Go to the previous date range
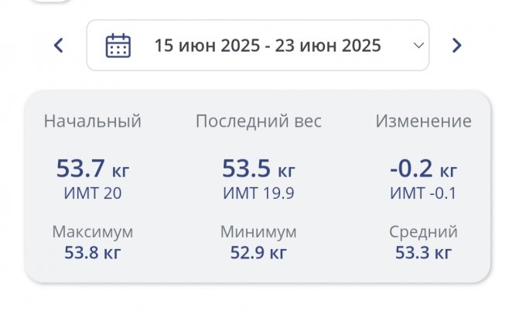 coord(58,46)
